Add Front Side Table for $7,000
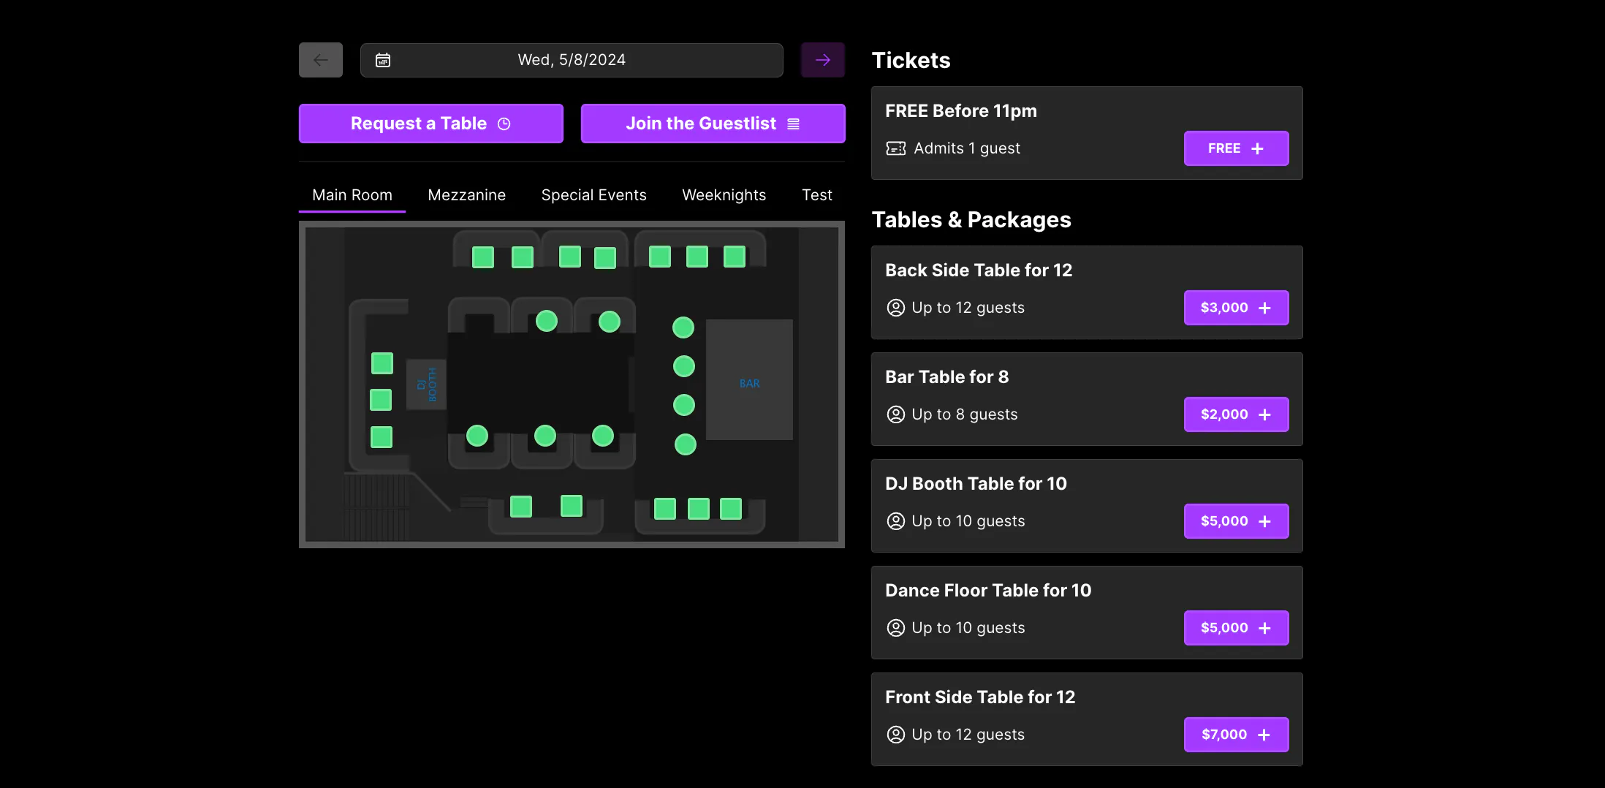This screenshot has width=1605, height=788. 1235,735
